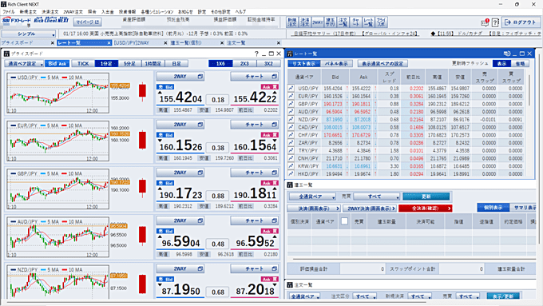The image size is (543, 306).
Task: Click the rate list window pin icon in title bar
Action: click(507, 54)
